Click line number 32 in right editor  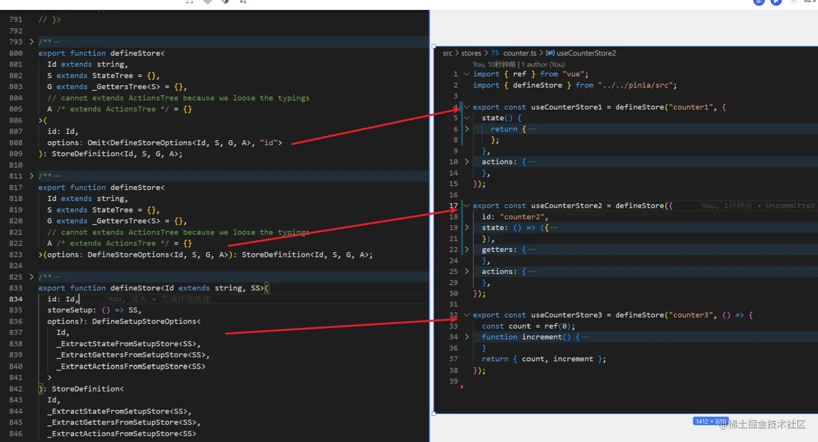tap(453, 315)
